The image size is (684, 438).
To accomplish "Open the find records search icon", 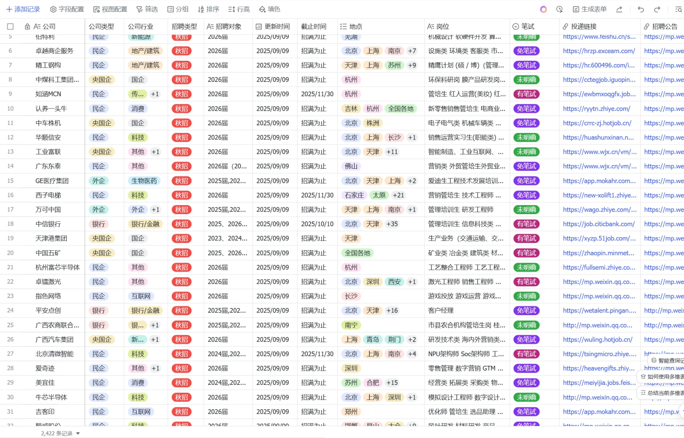I will (x=678, y=9).
